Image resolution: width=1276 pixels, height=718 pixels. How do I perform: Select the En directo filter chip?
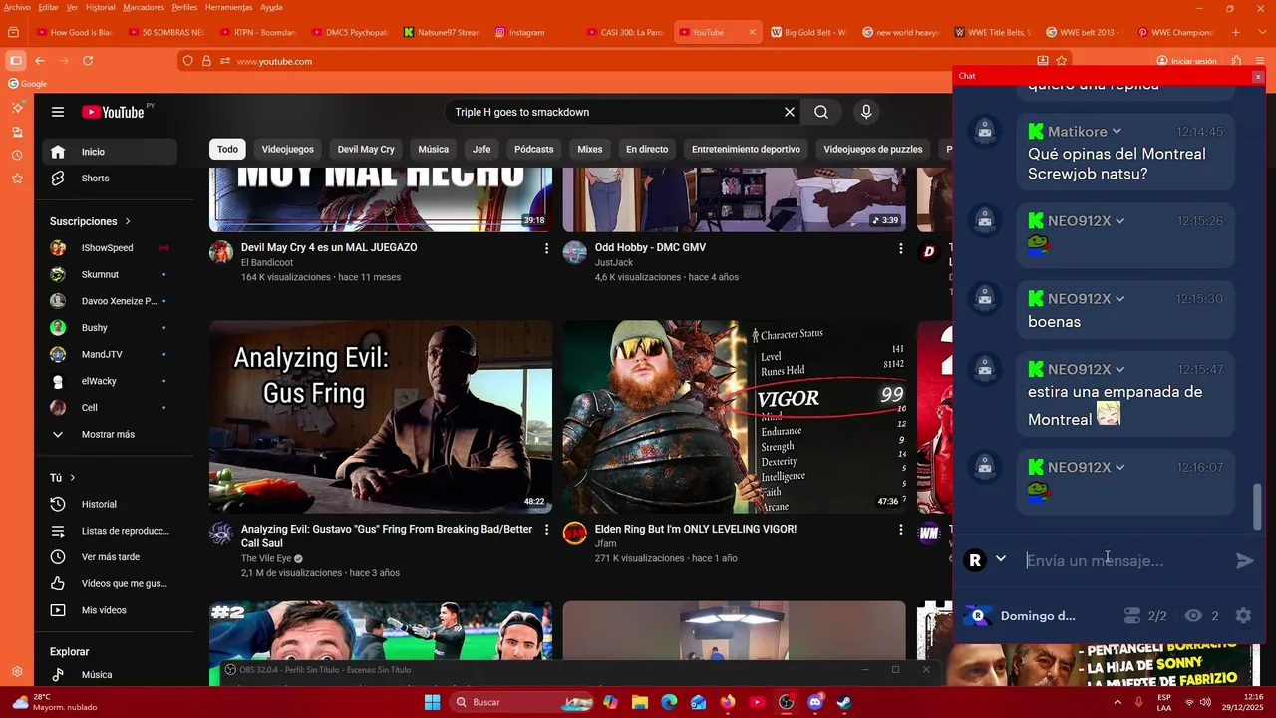point(647,149)
